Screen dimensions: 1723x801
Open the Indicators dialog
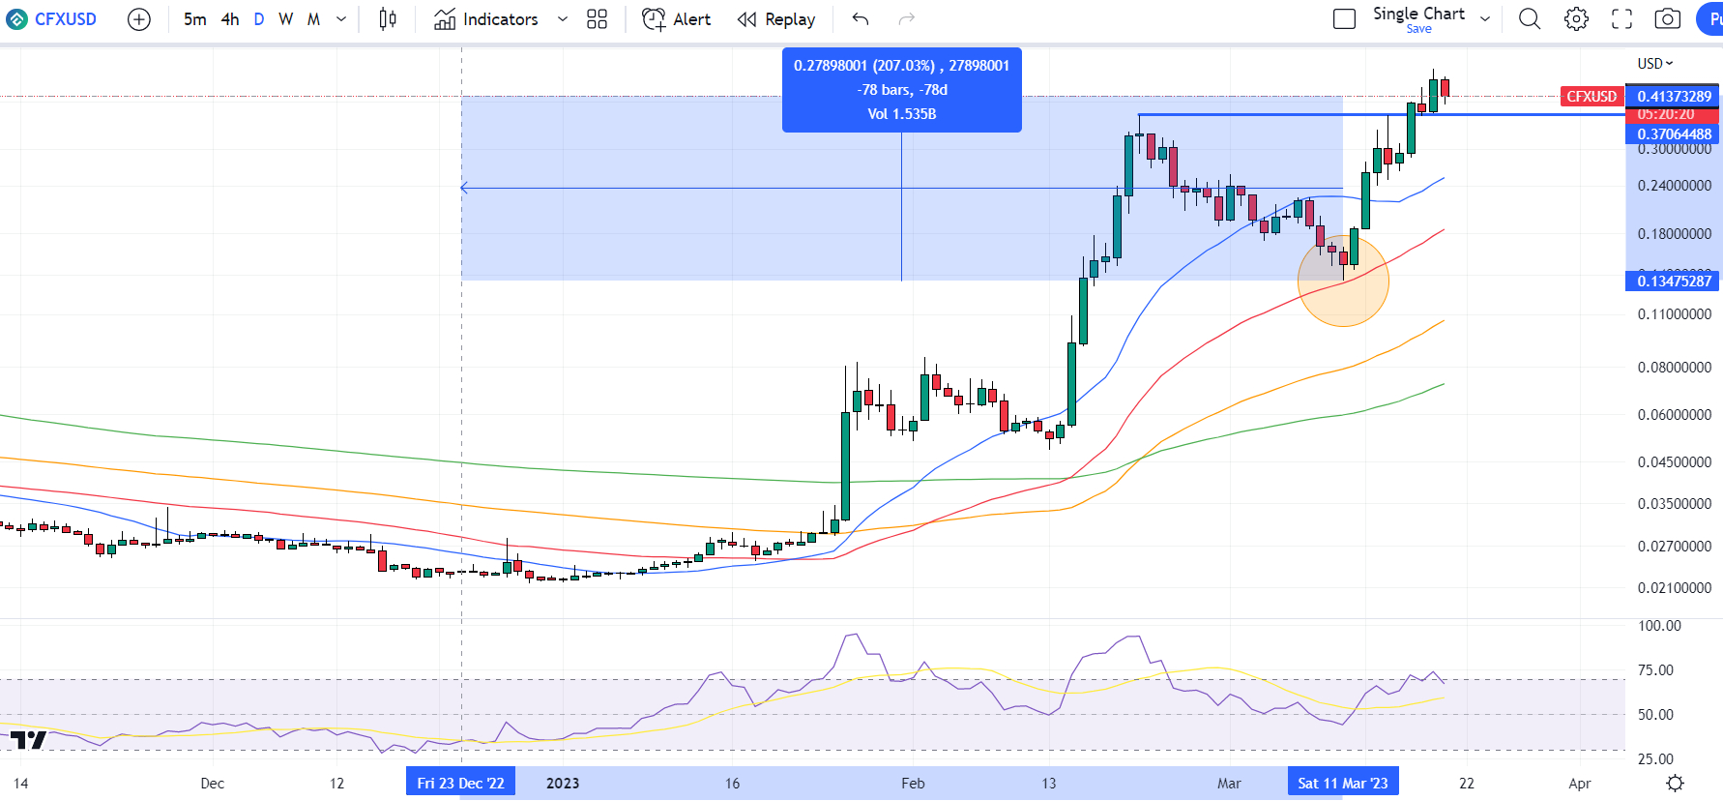[x=486, y=19]
